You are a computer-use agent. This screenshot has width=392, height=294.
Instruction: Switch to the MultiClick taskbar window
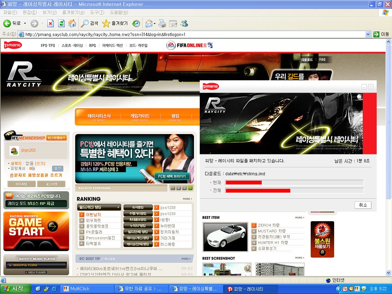click(87, 289)
